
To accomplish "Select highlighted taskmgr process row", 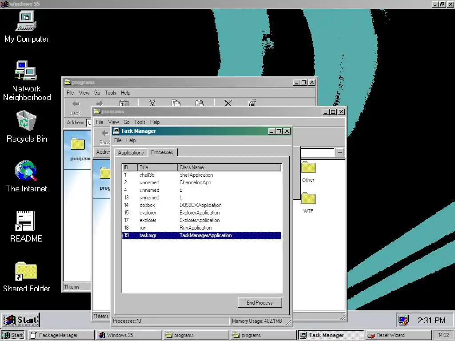I will click(x=202, y=235).
